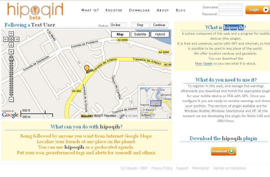Click the Status field showing On line

click(x=118, y=25)
